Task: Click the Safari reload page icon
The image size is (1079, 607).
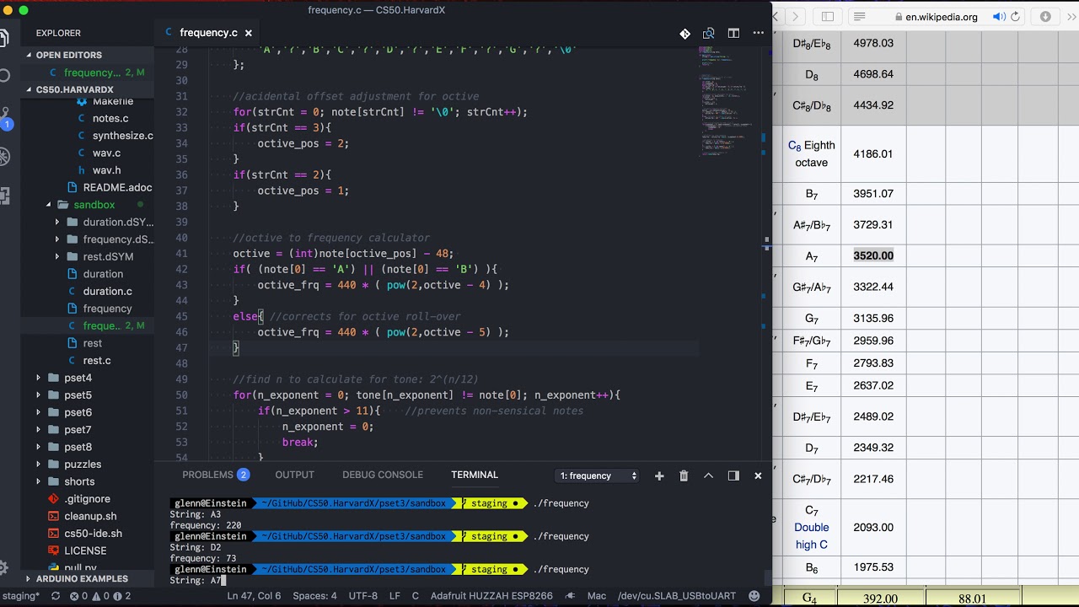Action: tap(1015, 17)
